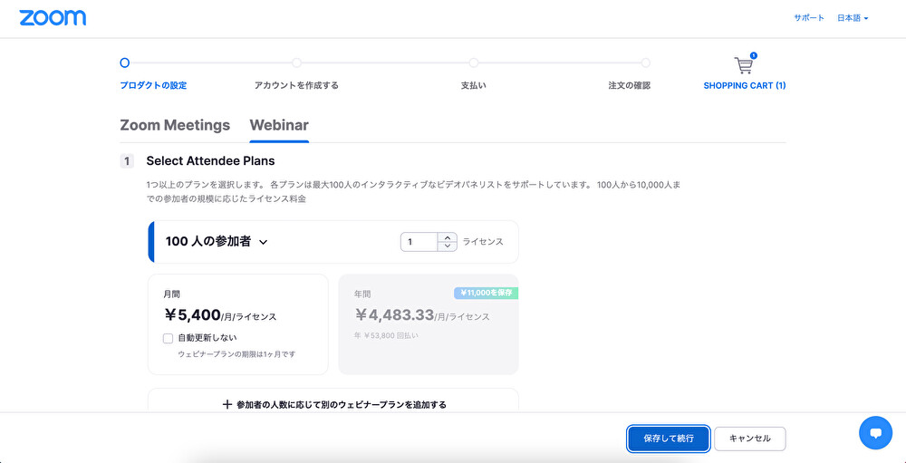Click ウェビナープランの期限は1ヶ月です note
906x463 pixels.
click(x=236, y=353)
